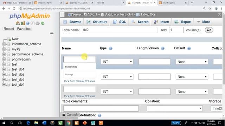Viewport: 225px width, 126px height.
Task: Click the log out door icon
Action: pos(23,23)
